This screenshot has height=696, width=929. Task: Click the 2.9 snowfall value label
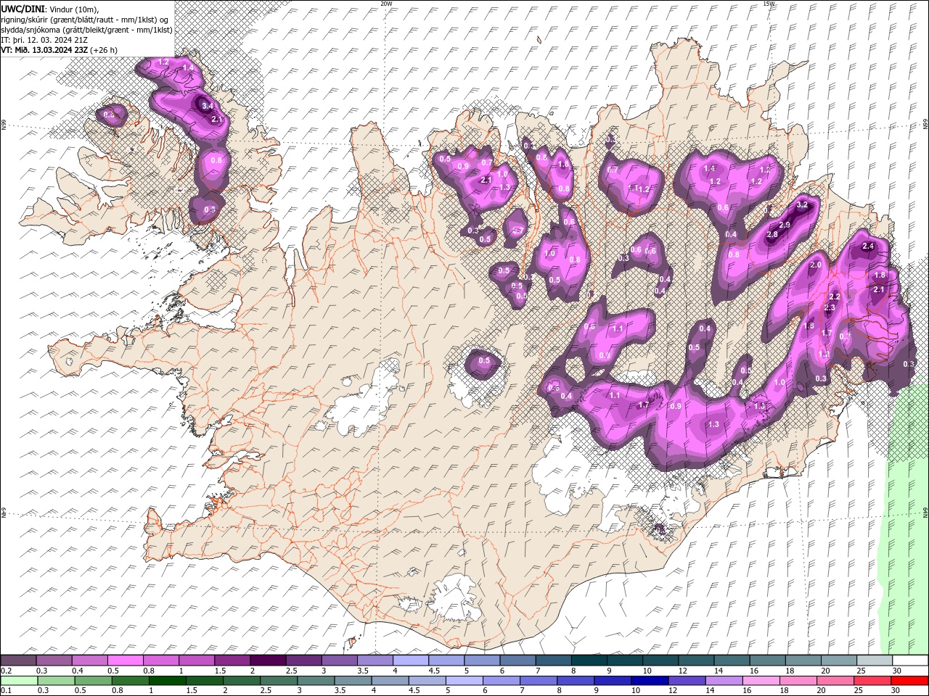784,225
